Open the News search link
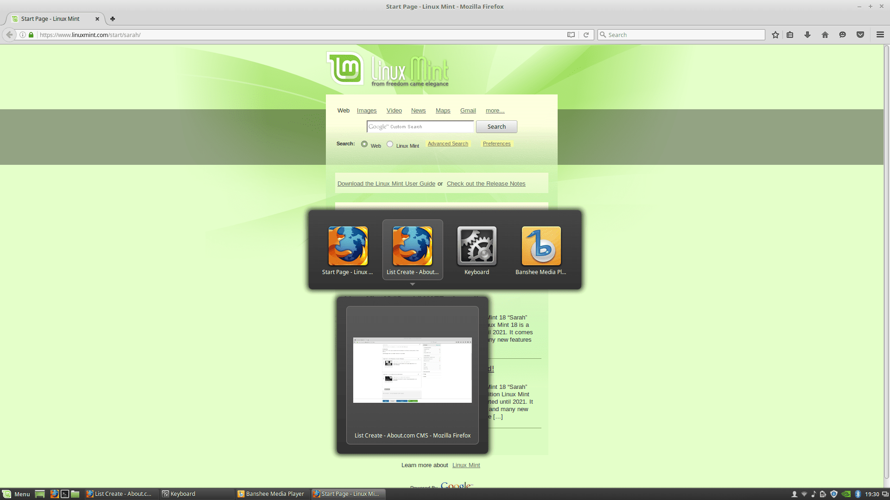The height and width of the screenshot is (500, 890). [x=418, y=111]
